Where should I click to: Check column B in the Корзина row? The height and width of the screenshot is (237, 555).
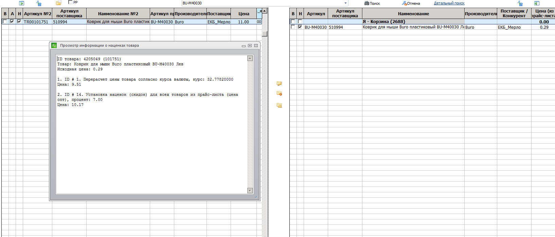(x=293, y=21)
